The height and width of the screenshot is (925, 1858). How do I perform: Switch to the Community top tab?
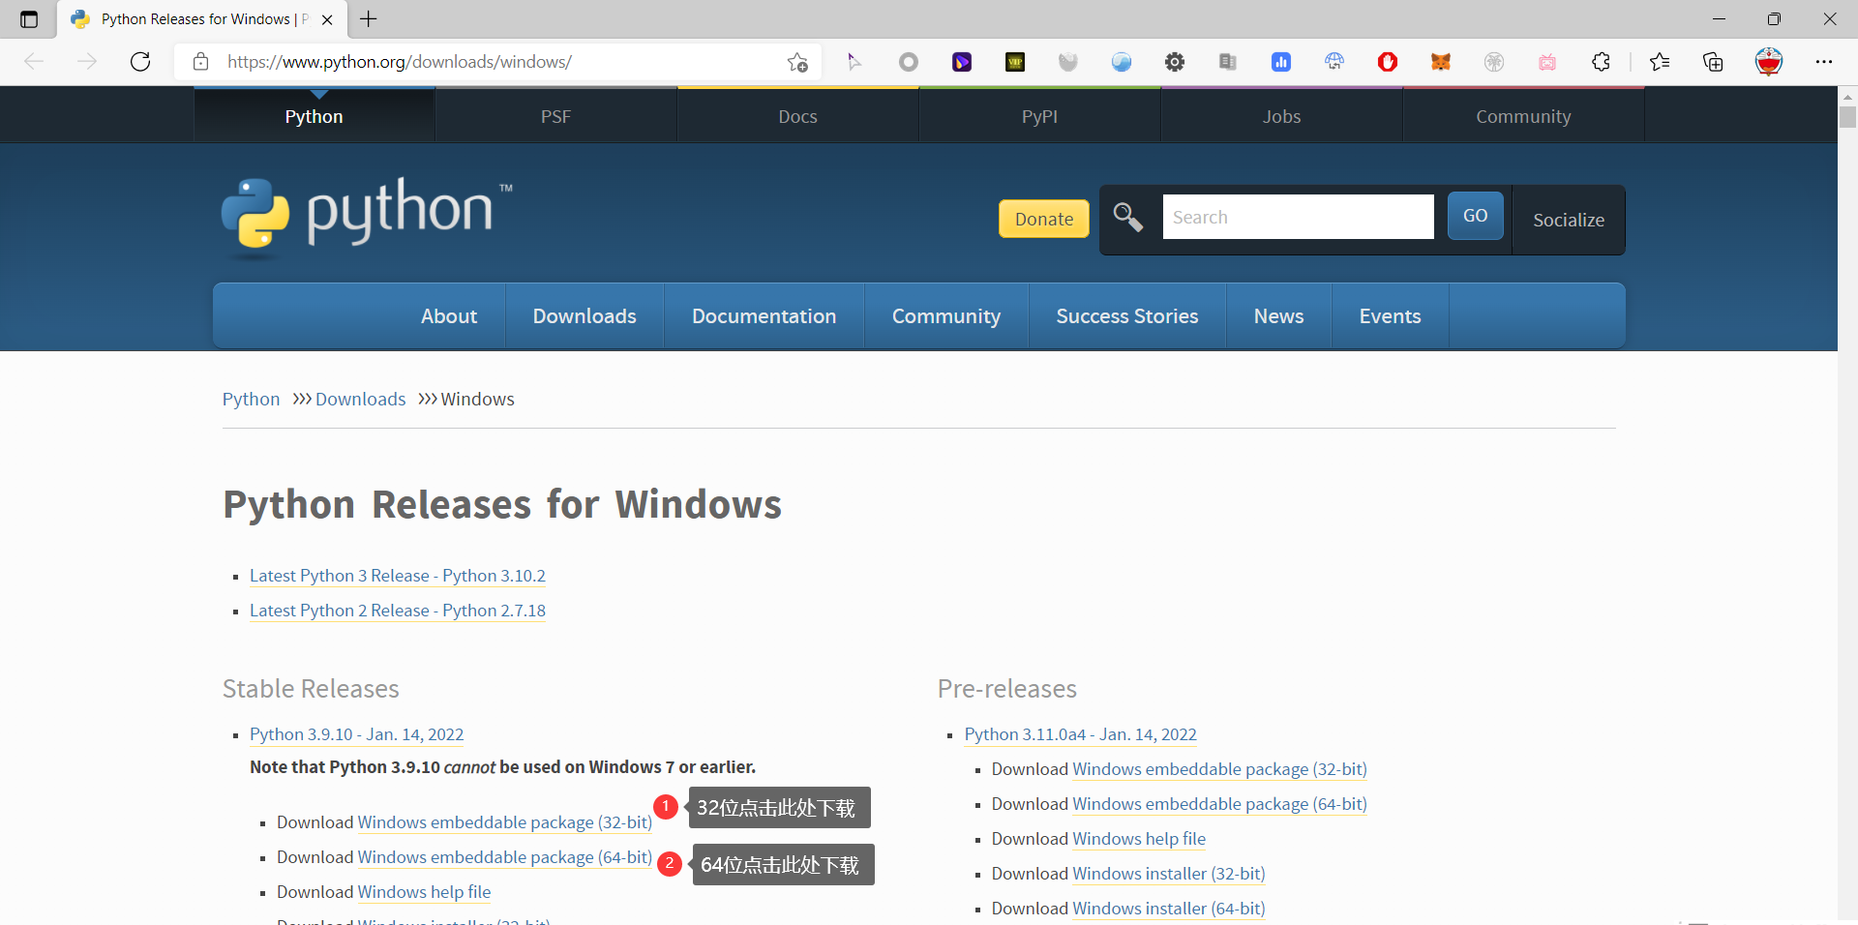tap(1523, 116)
